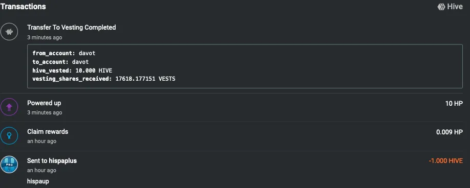
Task: Open the hispaplus PRO avatar
Action: (9, 165)
